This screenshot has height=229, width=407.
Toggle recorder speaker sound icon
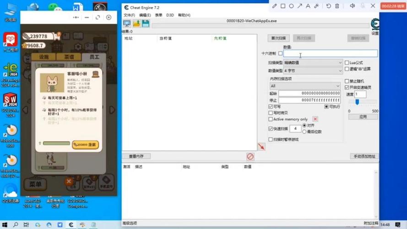pos(352,5)
